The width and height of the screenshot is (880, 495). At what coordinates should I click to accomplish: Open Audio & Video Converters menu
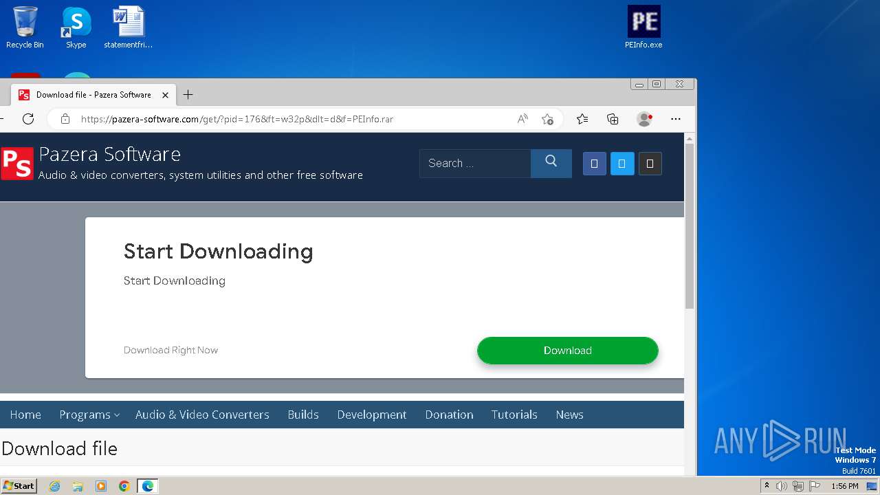point(202,415)
